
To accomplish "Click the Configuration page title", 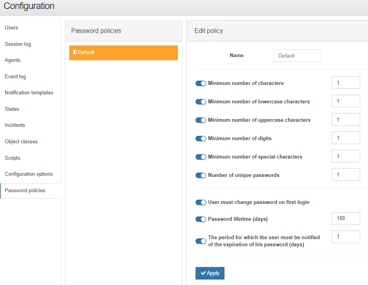I will coord(29,6).
